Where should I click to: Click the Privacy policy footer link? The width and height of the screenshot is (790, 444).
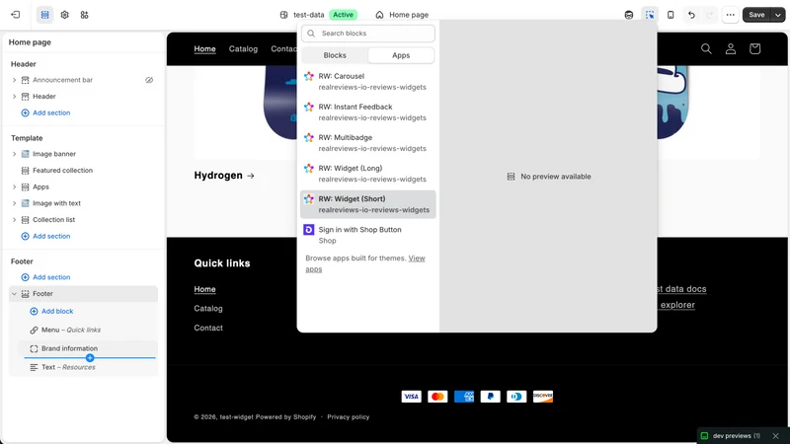coord(349,416)
